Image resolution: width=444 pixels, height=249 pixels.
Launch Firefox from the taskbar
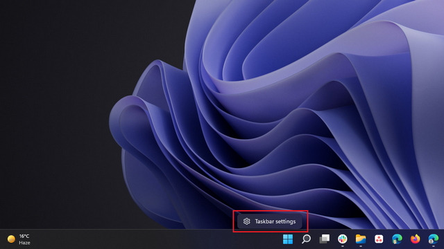pyautogui.click(x=415, y=239)
